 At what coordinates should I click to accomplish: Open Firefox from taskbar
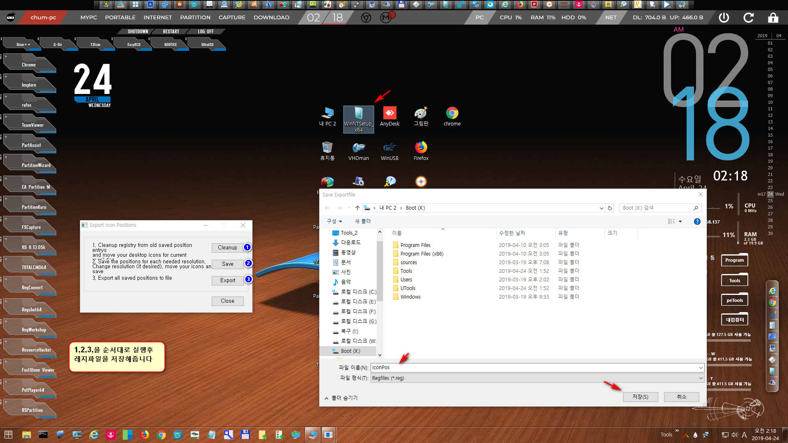[x=144, y=435]
